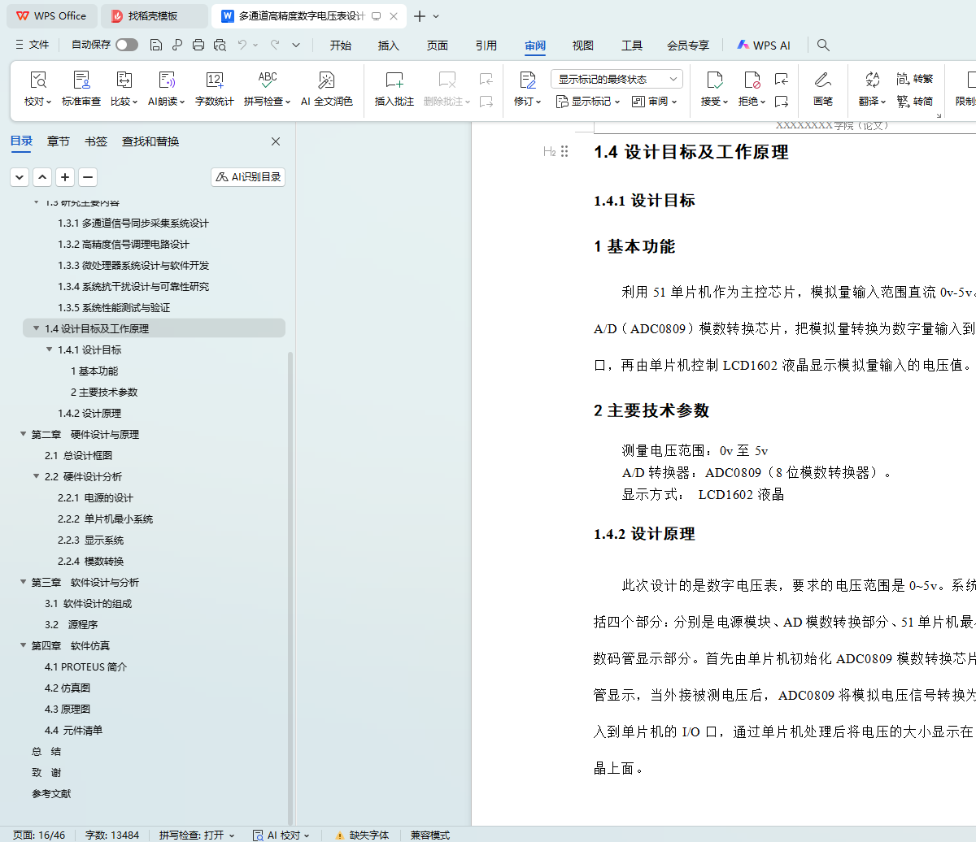The width and height of the screenshot is (976, 842).
Task: Switch to the 书签 sidebar tab
Action: point(96,141)
